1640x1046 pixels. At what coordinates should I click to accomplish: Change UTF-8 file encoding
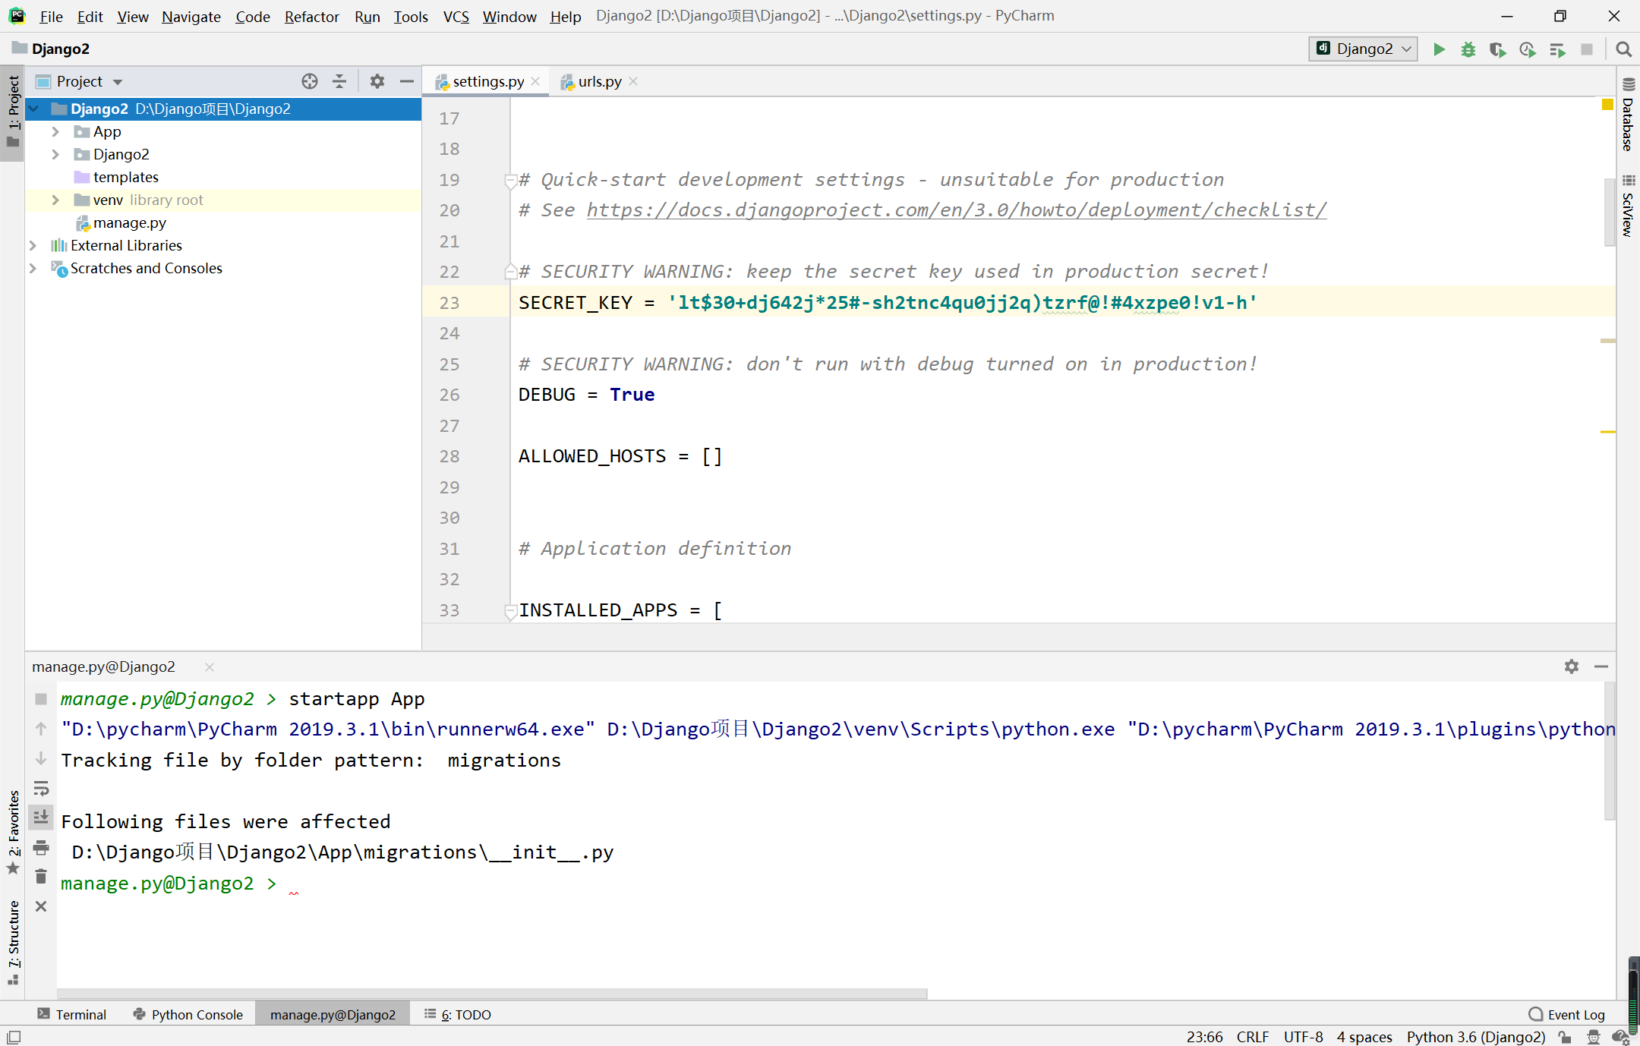coord(1303,1037)
